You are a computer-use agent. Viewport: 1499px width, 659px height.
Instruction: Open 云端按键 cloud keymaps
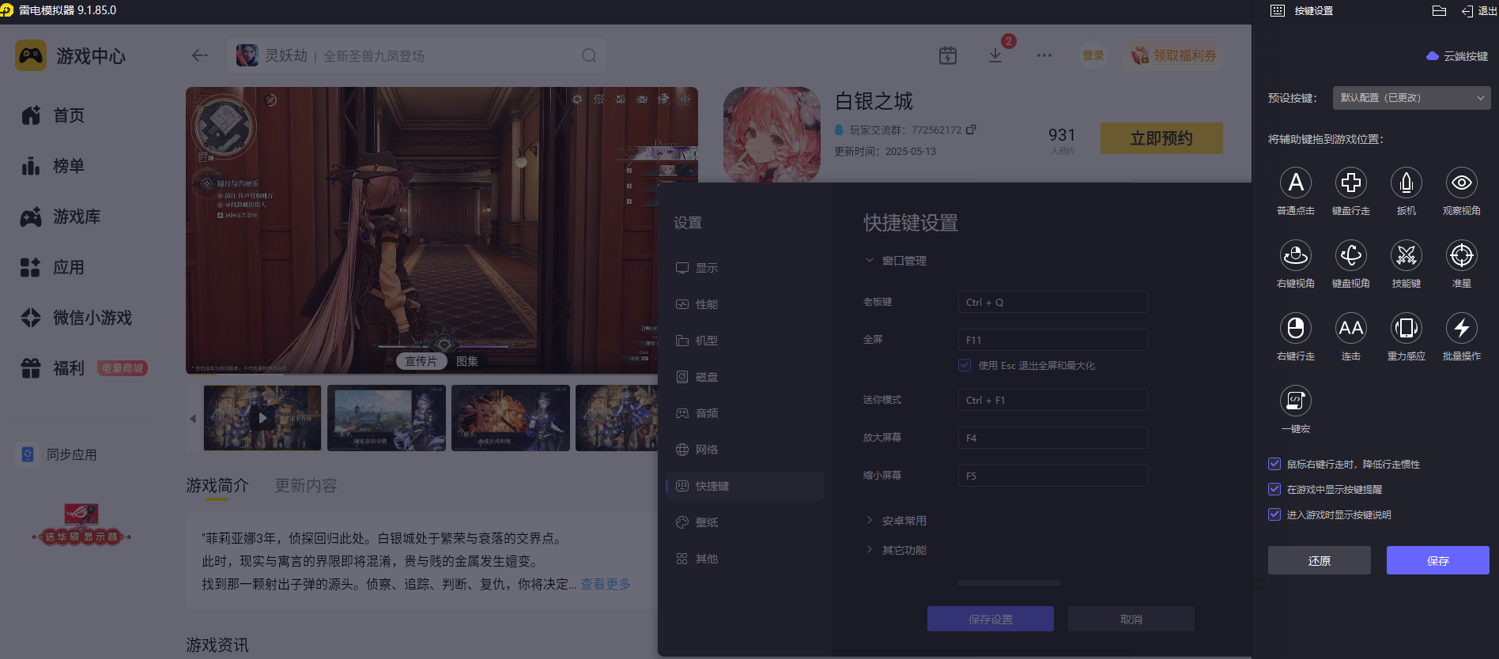point(1457,56)
